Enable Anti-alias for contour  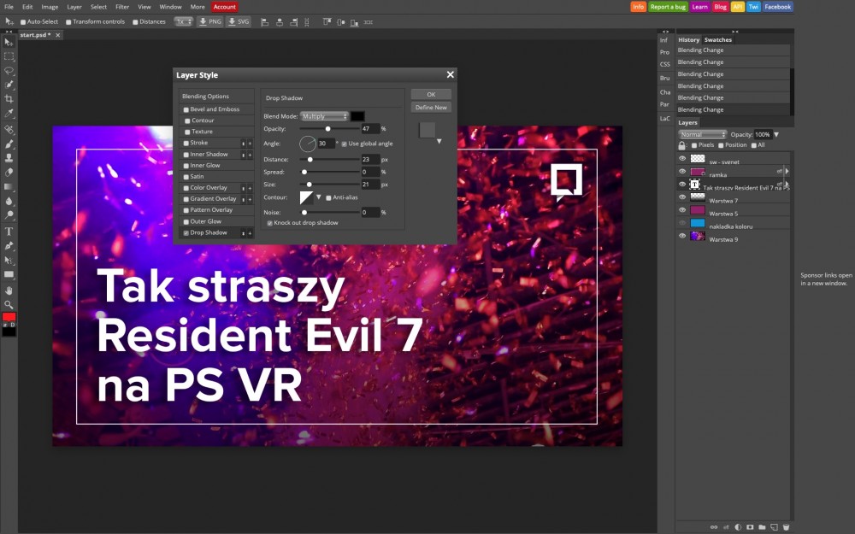328,198
